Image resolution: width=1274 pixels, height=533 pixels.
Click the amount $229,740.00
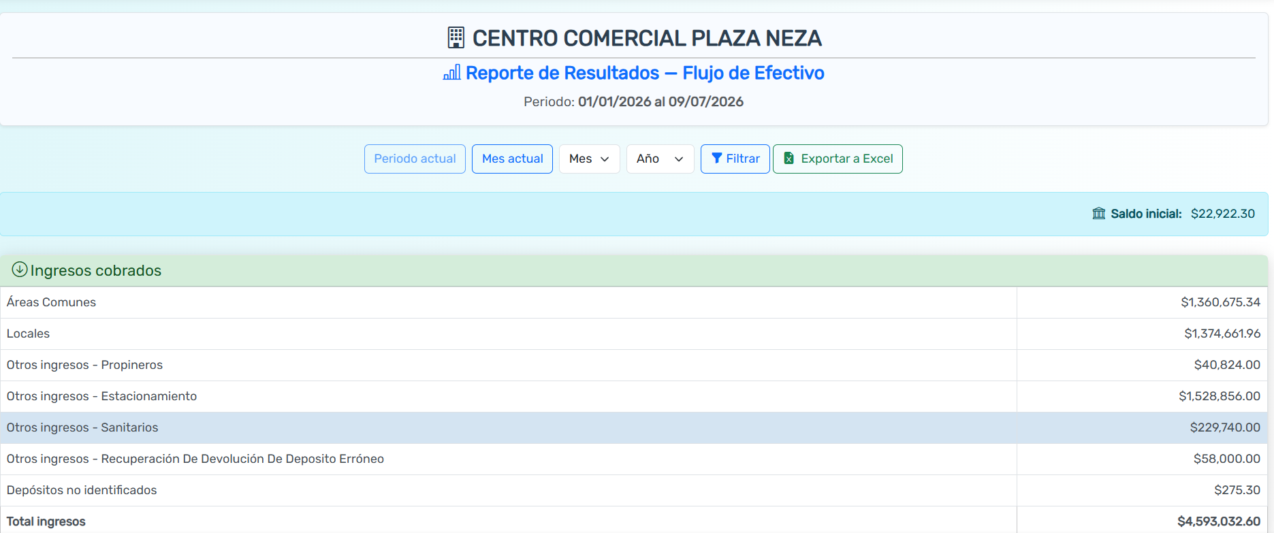(x=1225, y=427)
